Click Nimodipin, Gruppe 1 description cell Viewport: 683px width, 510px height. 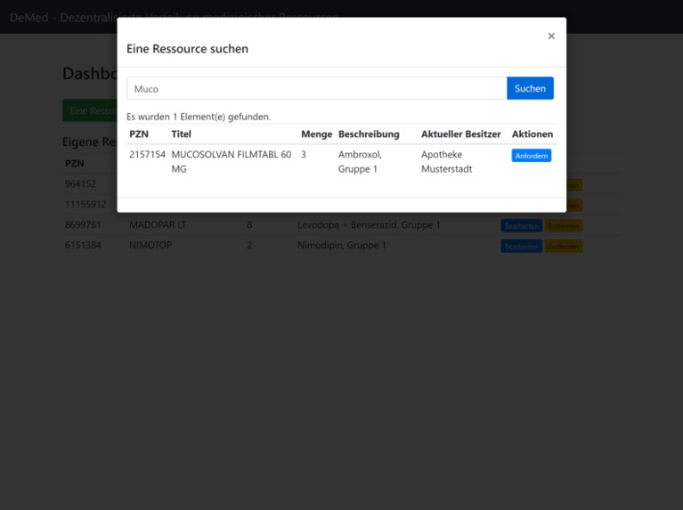click(342, 245)
